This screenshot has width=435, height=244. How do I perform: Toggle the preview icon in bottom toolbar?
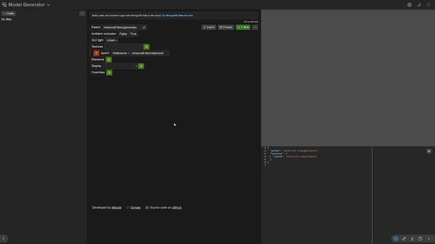[396, 239]
